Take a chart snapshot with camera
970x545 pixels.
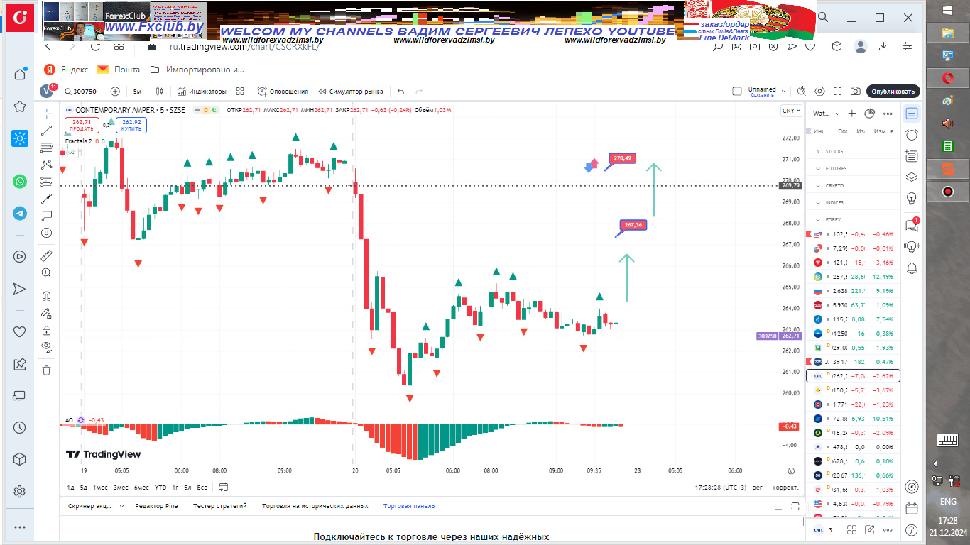(x=856, y=92)
